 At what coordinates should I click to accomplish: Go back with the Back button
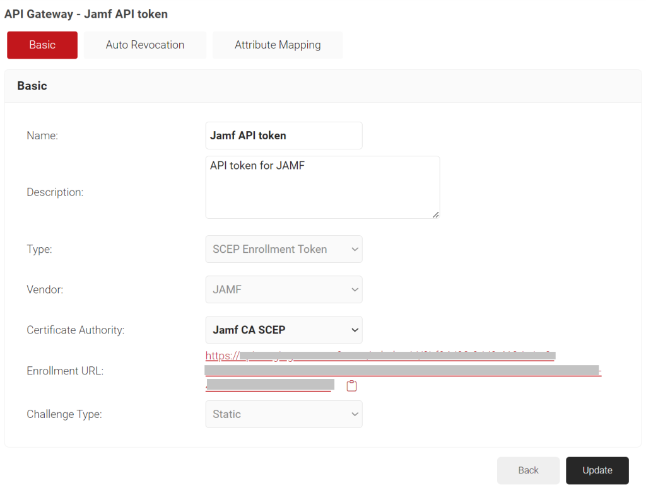528,470
